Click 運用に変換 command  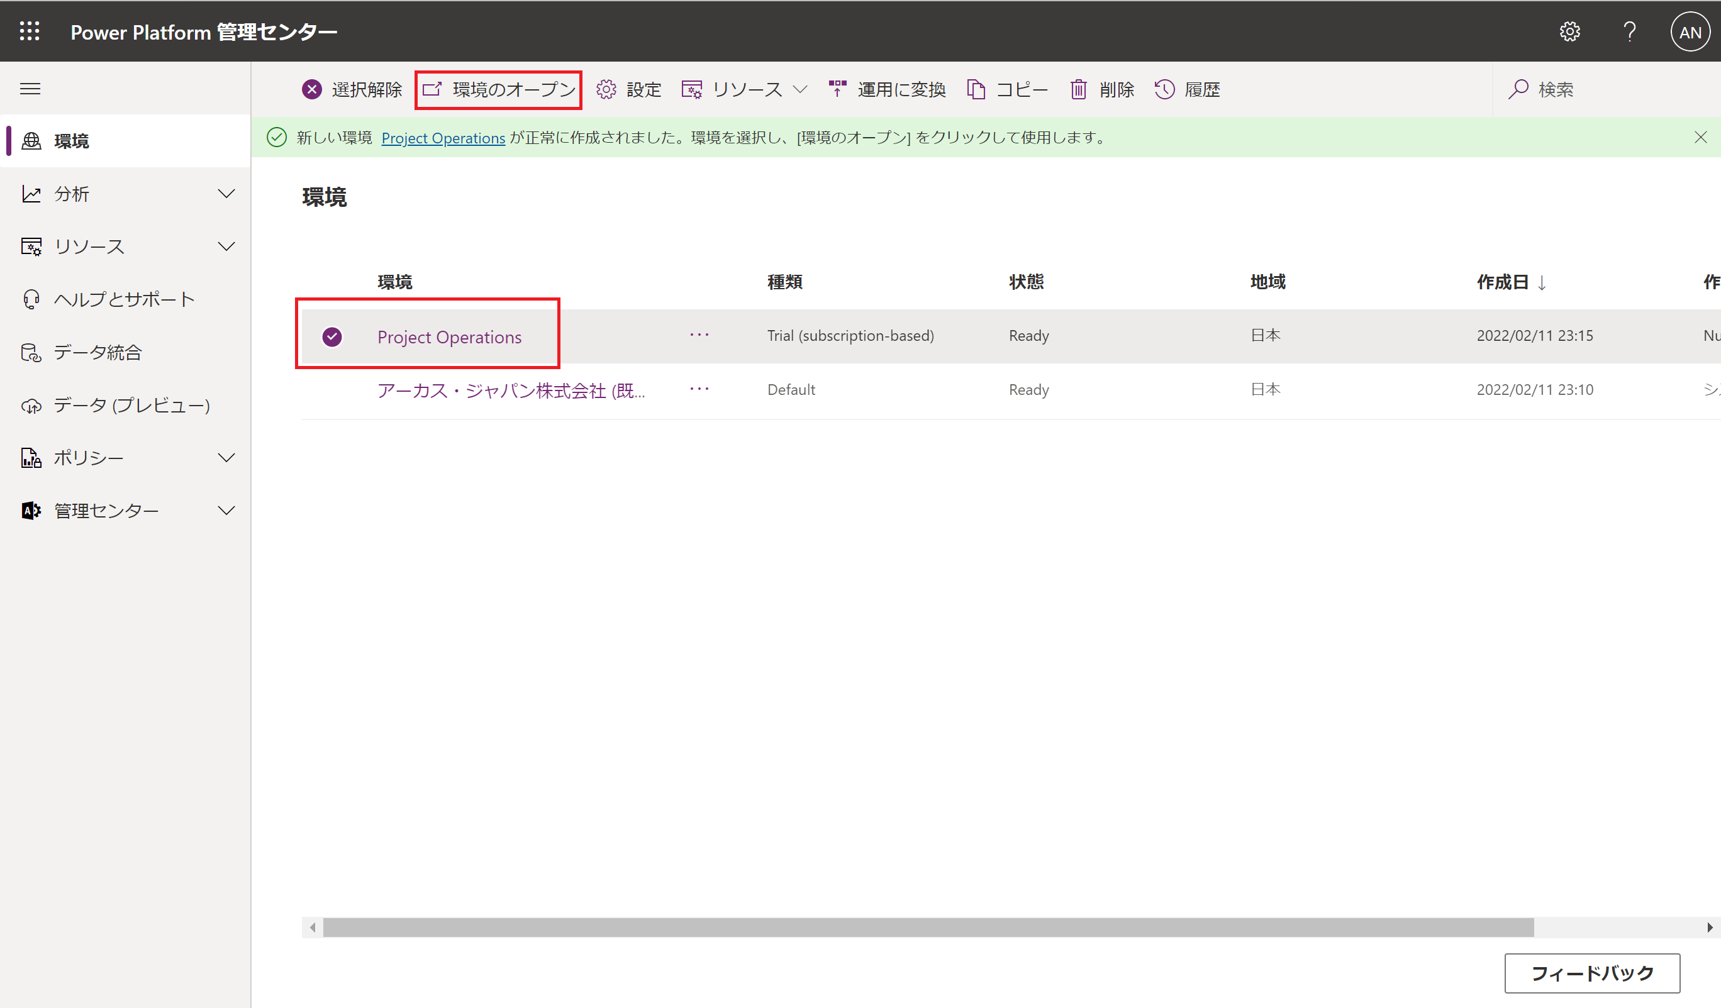pyautogui.click(x=887, y=89)
